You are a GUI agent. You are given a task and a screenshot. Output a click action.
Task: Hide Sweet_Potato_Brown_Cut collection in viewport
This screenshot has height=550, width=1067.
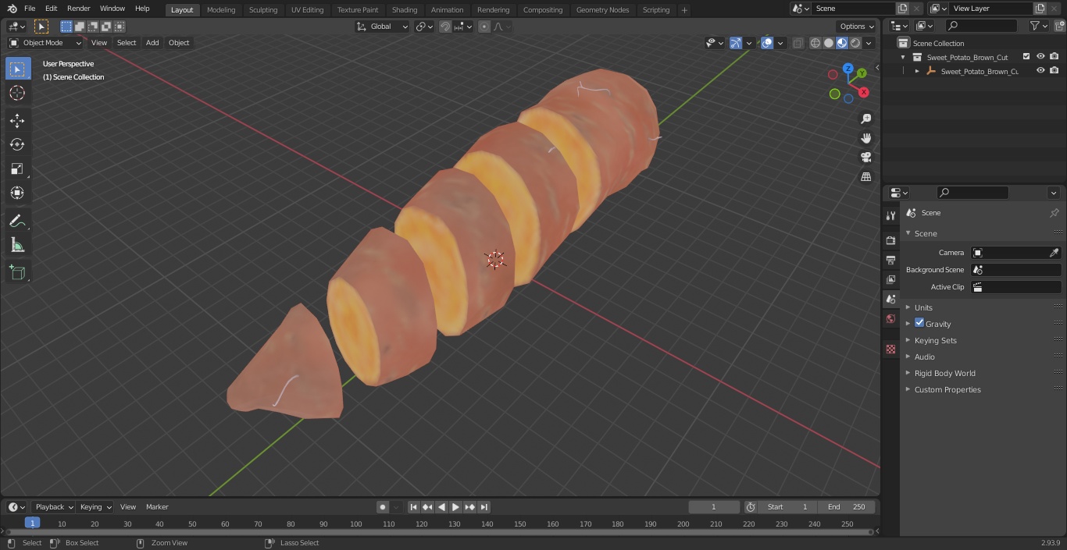1040,57
